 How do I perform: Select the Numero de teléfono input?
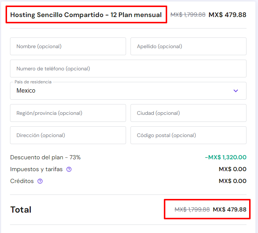[x=128, y=69]
